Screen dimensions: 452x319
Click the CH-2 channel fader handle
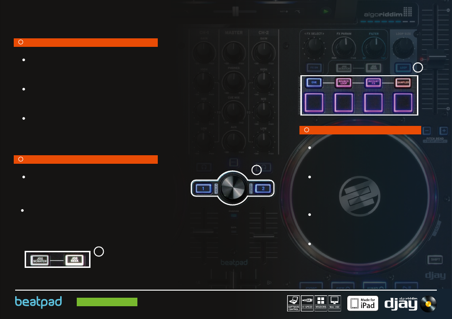pyautogui.click(x=264, y=236)
